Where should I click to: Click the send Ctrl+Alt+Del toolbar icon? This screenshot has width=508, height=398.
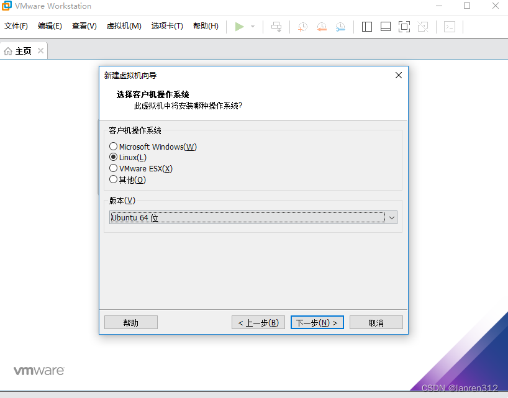[276, 27]
